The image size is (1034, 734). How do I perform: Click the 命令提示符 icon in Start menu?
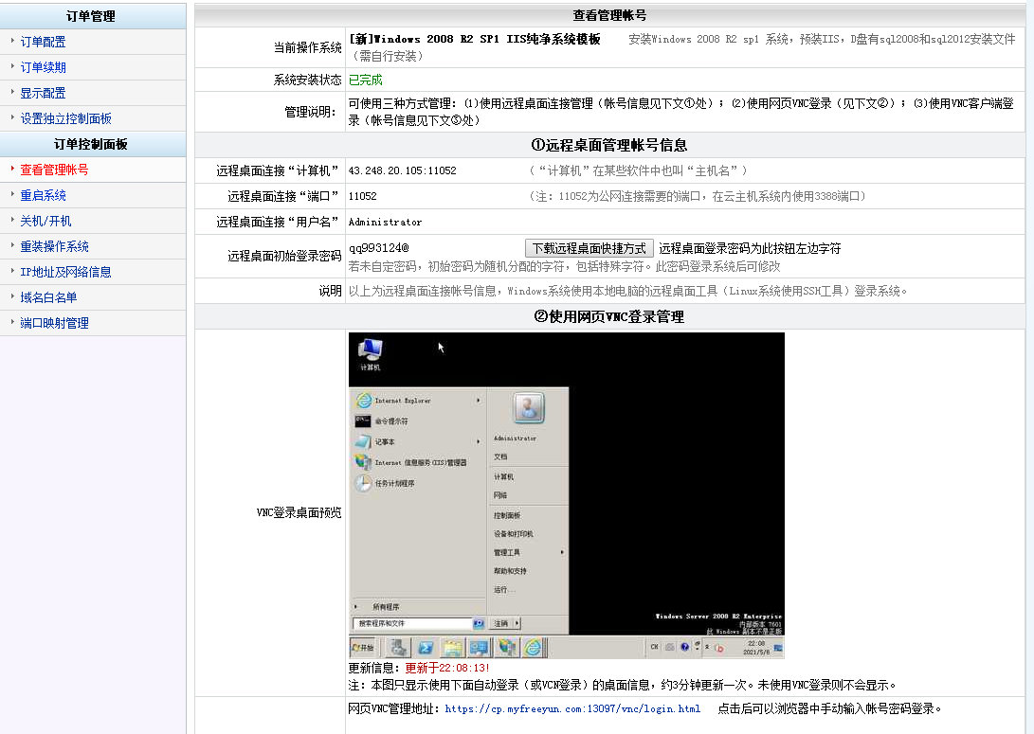tap(363, 421)
